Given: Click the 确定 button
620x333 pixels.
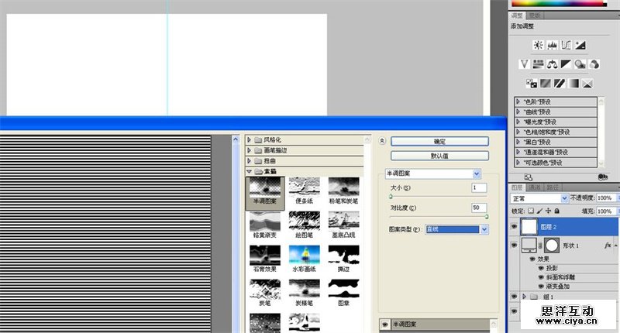Looking at the screenshot, I should coord(439,142).
